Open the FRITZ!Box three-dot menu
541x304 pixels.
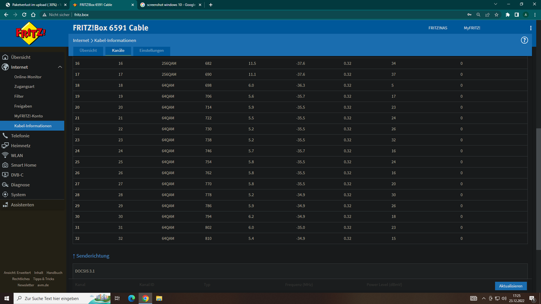coord(531,28)
